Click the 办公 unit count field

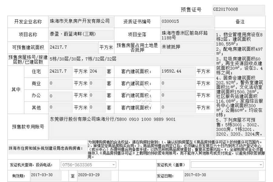point(97,96)
